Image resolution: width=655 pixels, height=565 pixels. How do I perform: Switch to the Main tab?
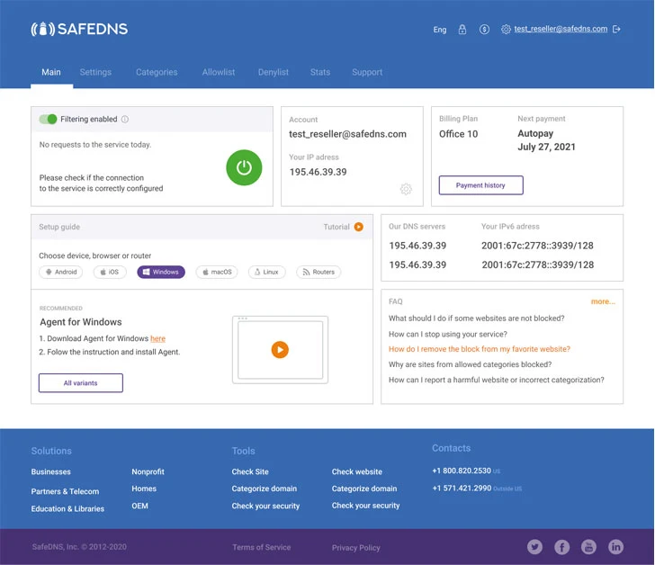pyautogui.click(x=51, y=72)
